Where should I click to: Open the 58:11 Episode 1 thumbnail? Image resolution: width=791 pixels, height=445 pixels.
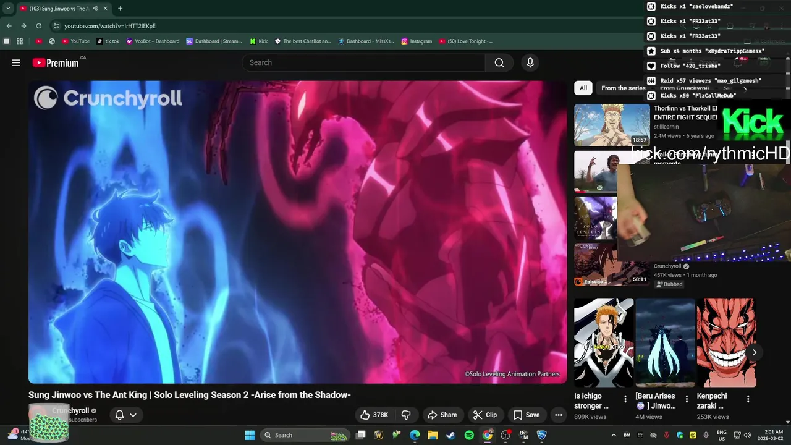point(612,265)
